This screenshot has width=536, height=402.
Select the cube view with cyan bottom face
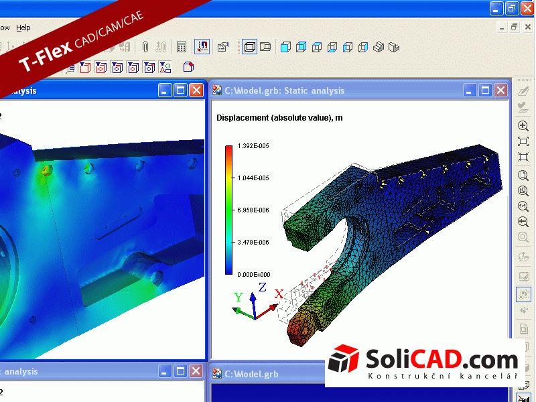tap(332, 47)
